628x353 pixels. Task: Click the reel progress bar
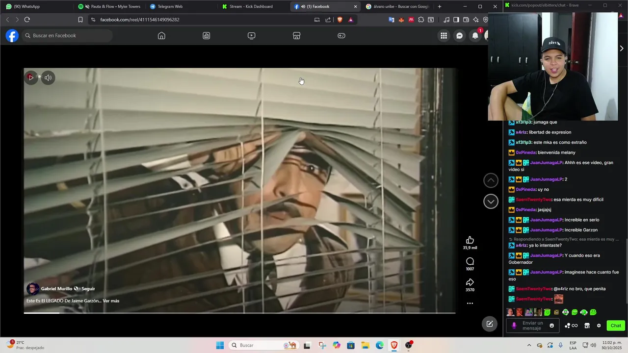coord(239,313)
